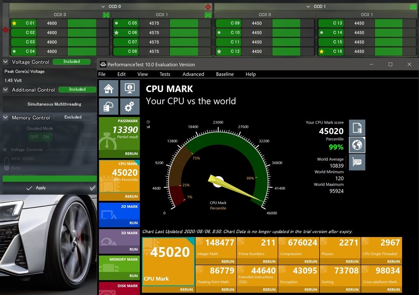
Task: Click the save result document icon
Action: point(357,128)
